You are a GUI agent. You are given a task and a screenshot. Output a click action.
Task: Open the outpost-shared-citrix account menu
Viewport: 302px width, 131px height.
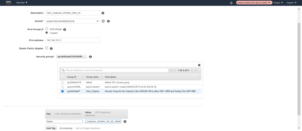point(254,3)
